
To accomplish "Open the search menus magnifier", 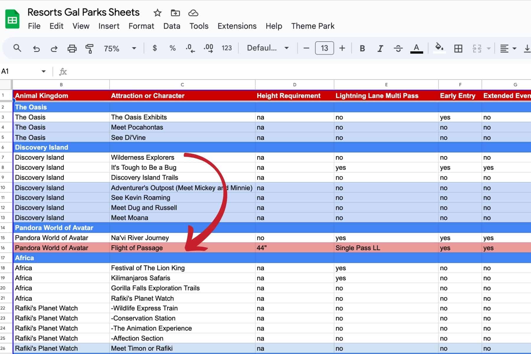I will (x=17, y=48).
